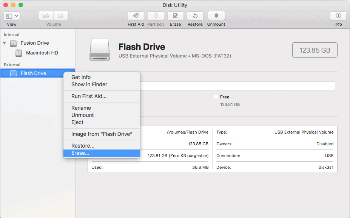Click the Flash Drive title heading

tap(142, 47)
